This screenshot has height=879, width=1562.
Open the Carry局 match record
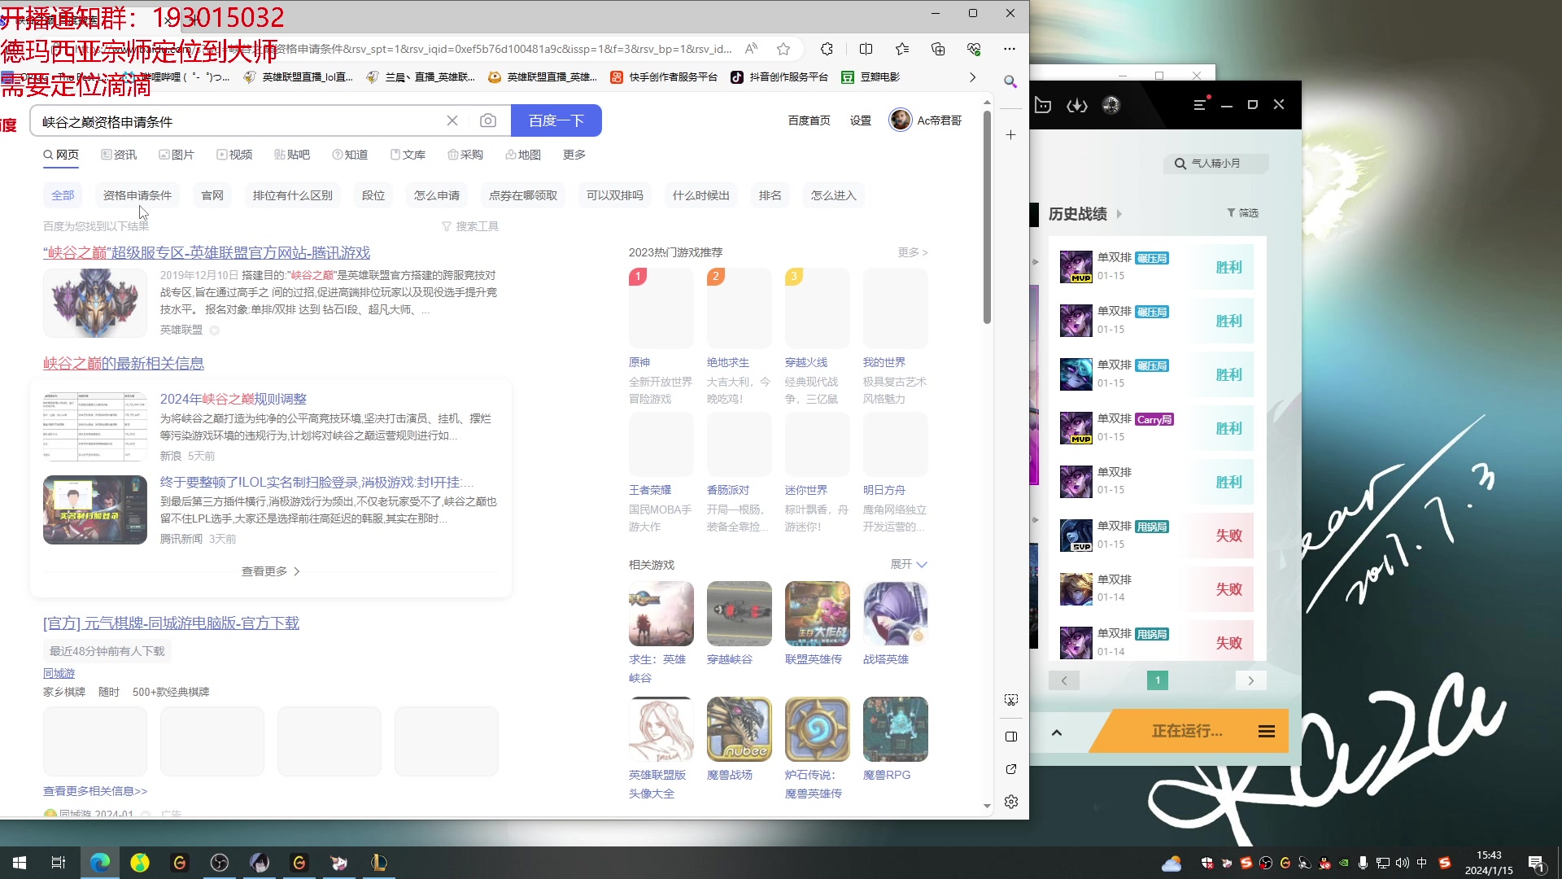point(1157,428)
